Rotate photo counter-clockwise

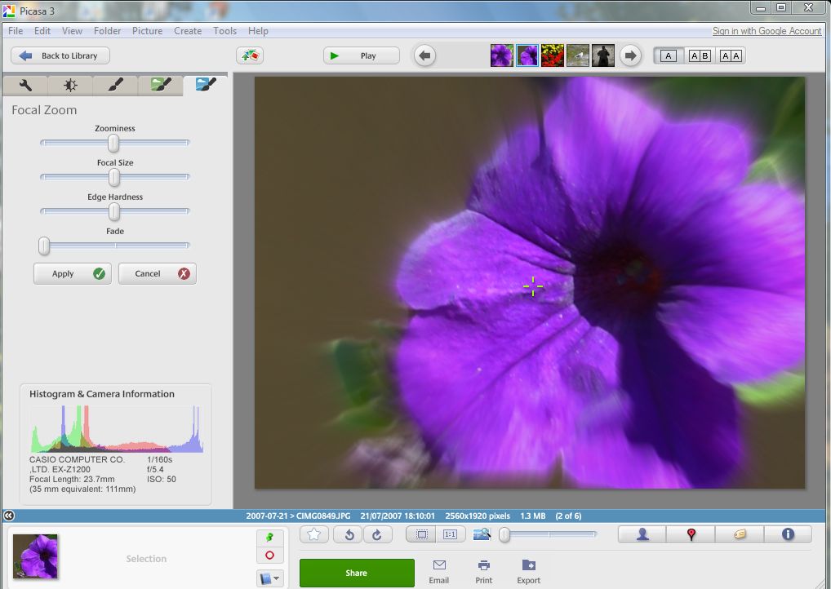coord(349,534)
